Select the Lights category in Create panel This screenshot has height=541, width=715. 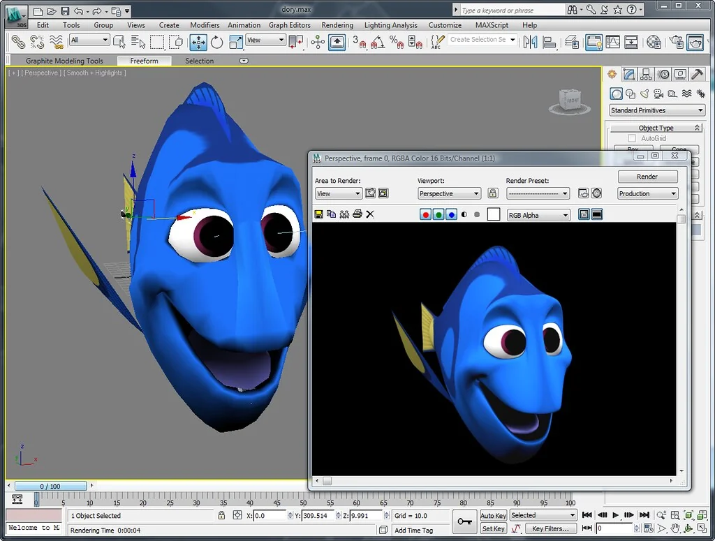[x=644, y=94]
